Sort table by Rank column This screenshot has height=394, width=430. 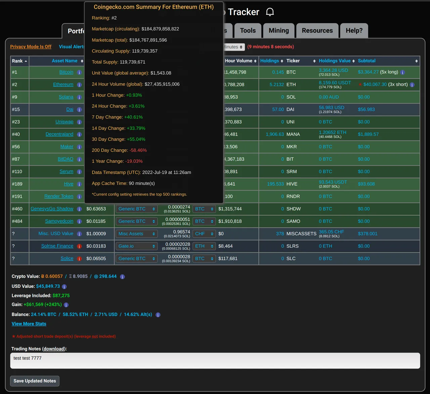tap(19, 61)
